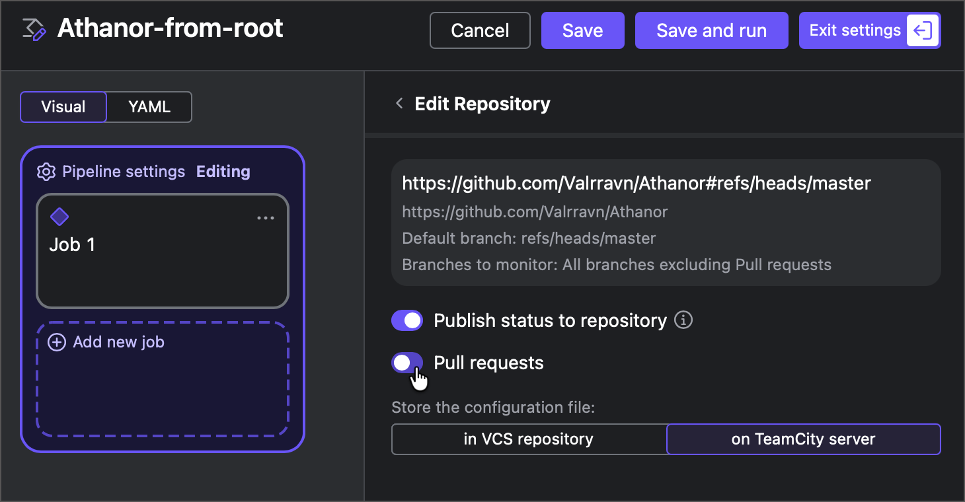The image size is (965, 502).
Task: Open the three-dot menu on Job 1
Action: pos(266,218)
